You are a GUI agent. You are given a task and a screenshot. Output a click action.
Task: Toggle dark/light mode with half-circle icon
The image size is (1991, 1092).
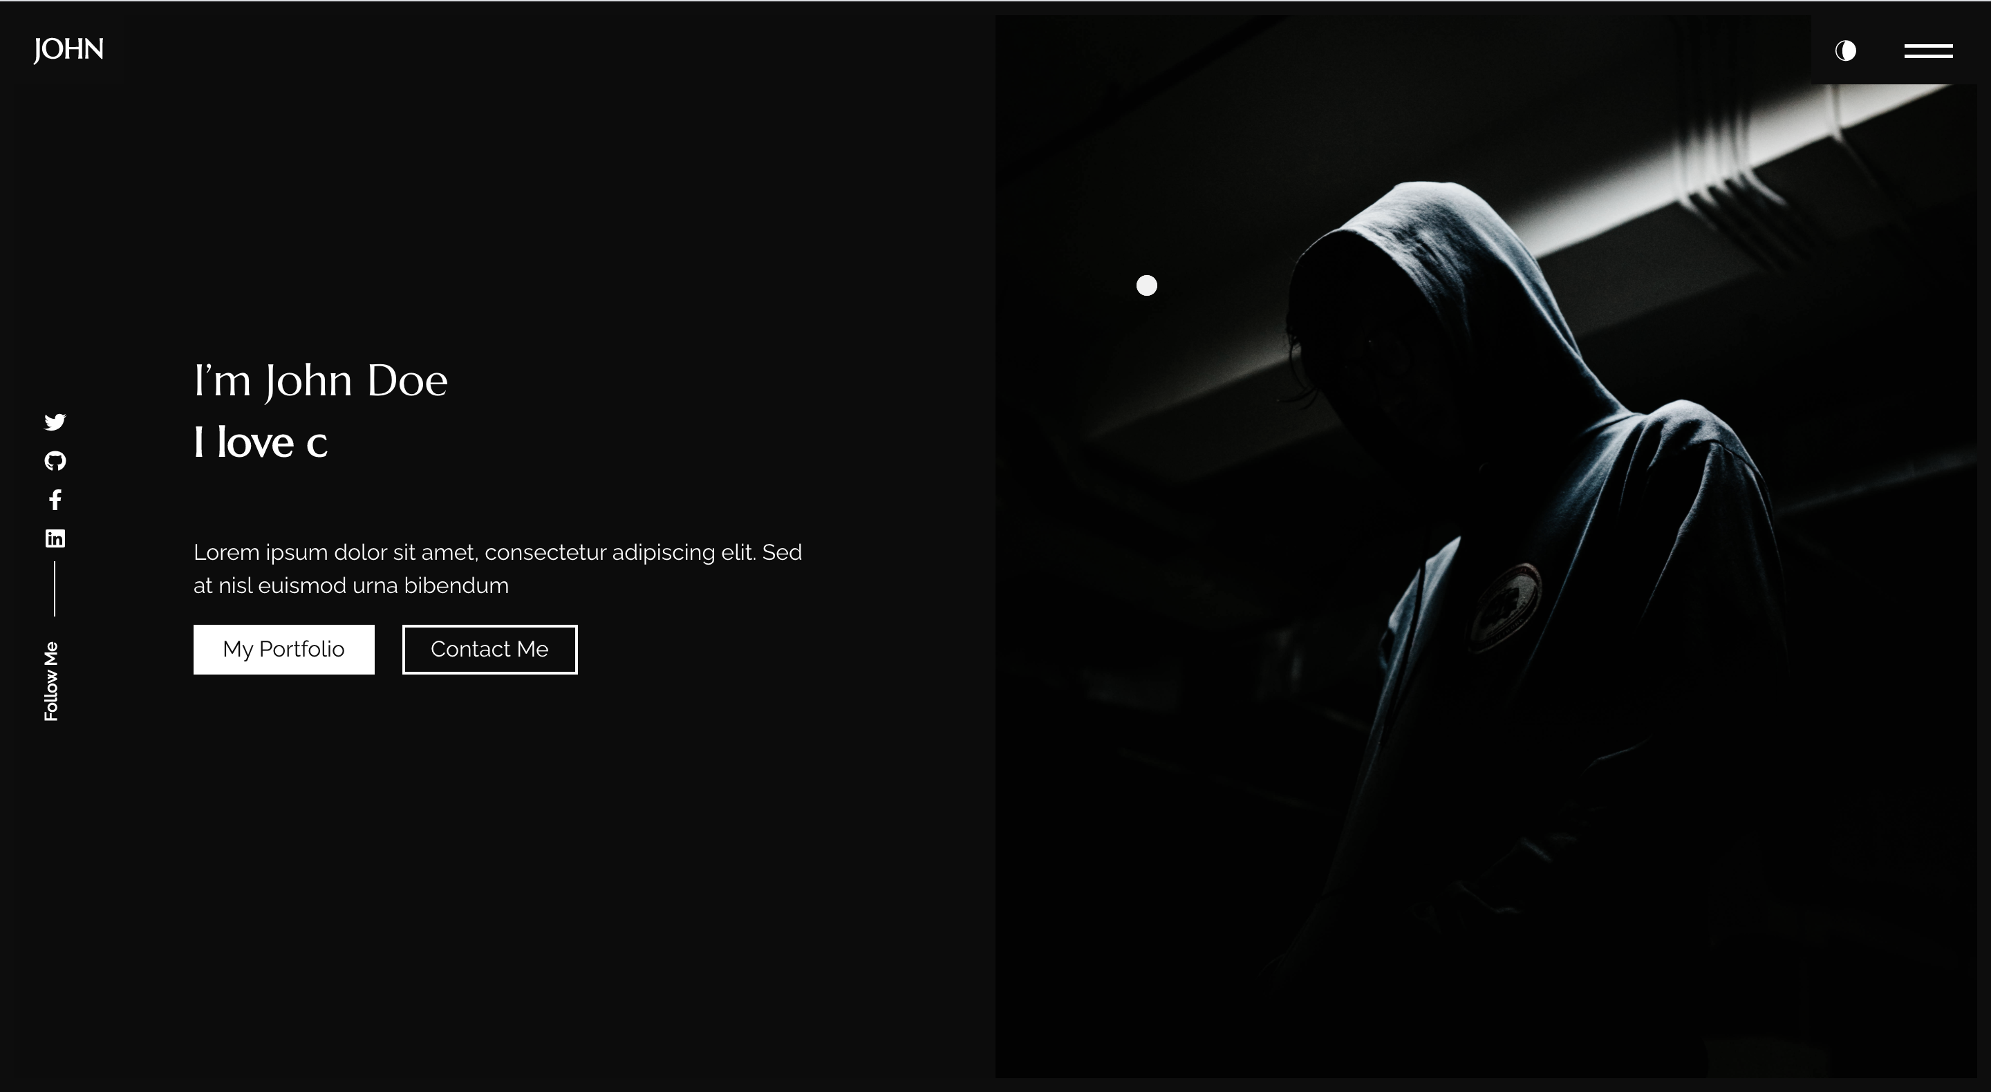coord(1846,50)
